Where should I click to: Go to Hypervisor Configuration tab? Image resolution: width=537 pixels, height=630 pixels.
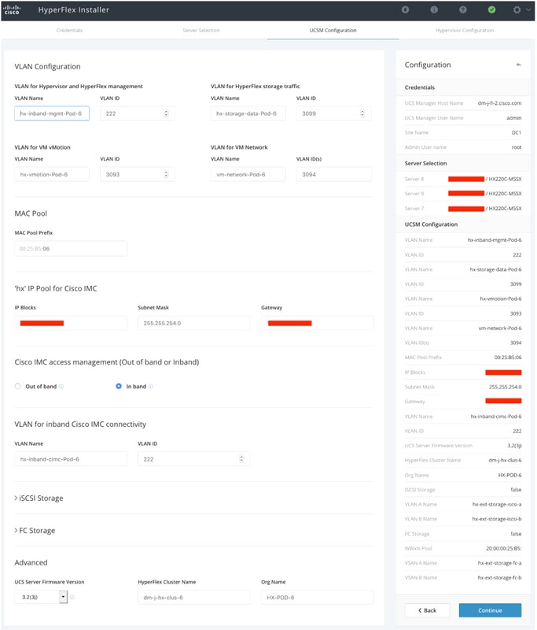click(x=465, y=30)
